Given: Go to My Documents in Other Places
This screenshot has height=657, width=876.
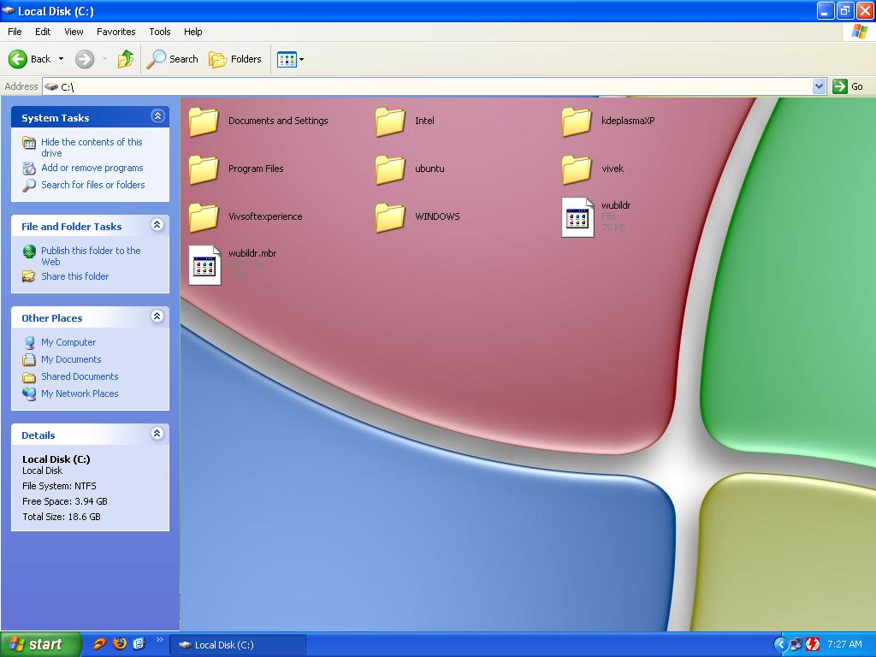Looking at the screenshot, I should [x=71, y=359].
